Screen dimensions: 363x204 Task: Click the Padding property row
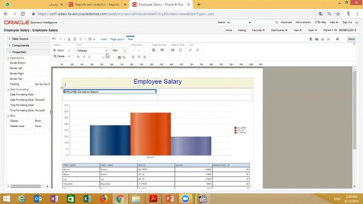click(x=28, y=84)
